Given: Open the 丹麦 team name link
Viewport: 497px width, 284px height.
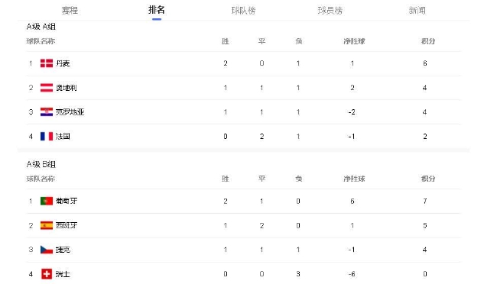Looking at the screenshot, I should click(x=63, y=63).
